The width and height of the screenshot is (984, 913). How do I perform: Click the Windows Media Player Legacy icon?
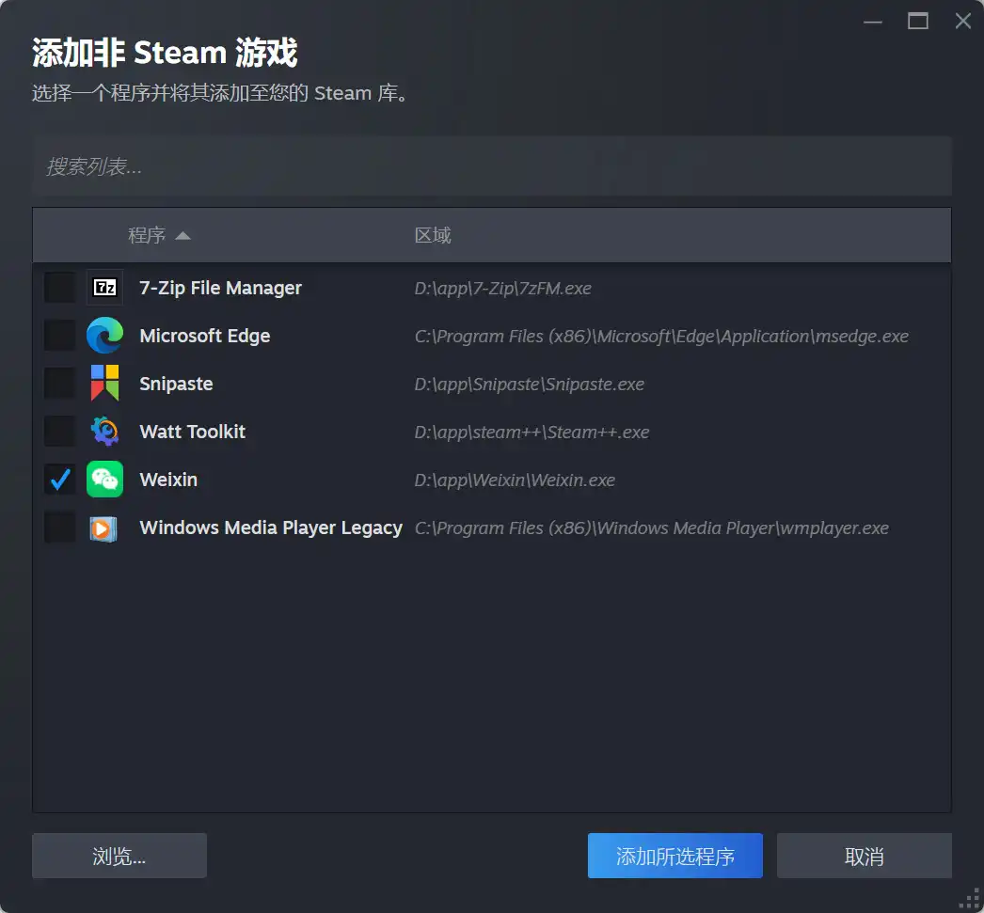[104, 527]
